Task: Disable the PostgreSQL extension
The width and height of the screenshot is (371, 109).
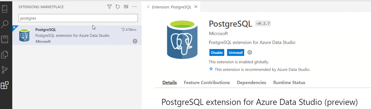Action: coord(217,53)
